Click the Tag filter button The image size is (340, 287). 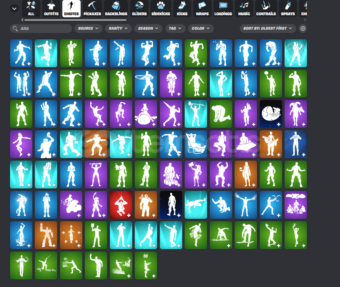[x=175, y=29]
